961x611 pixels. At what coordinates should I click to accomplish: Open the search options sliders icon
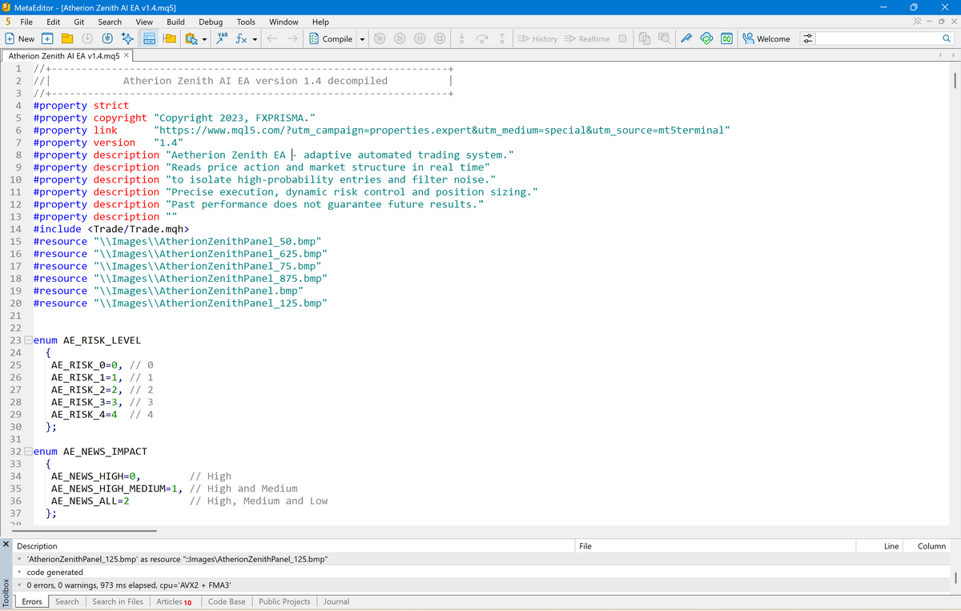(x=807, y=38)
